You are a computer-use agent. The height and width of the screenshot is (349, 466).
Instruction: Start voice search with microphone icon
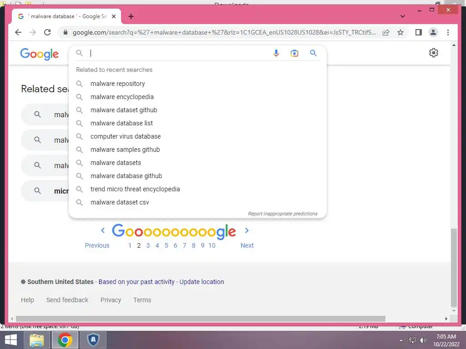tap(276, 53)
